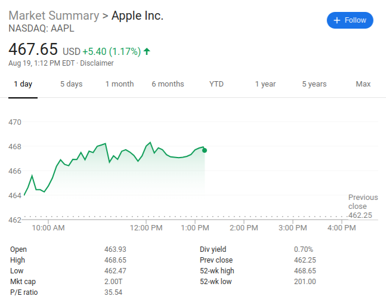This screenshot has height=302, width=386.
Task: Click the Previous close label on chart
Action: (x=363, y=202)
